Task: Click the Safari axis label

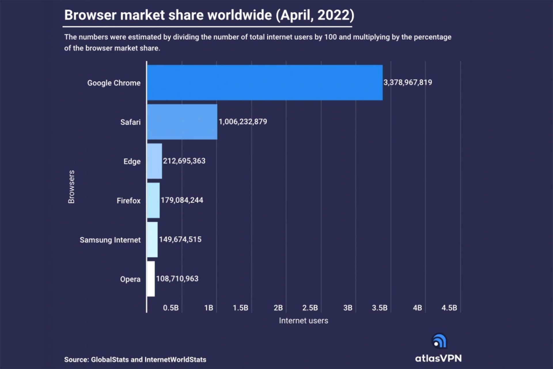Action: (130, 122)
